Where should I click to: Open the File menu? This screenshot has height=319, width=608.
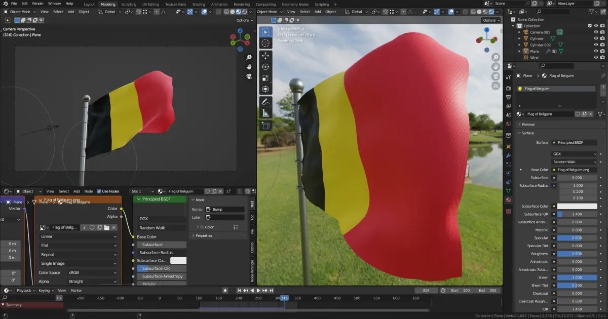point(14,4)
